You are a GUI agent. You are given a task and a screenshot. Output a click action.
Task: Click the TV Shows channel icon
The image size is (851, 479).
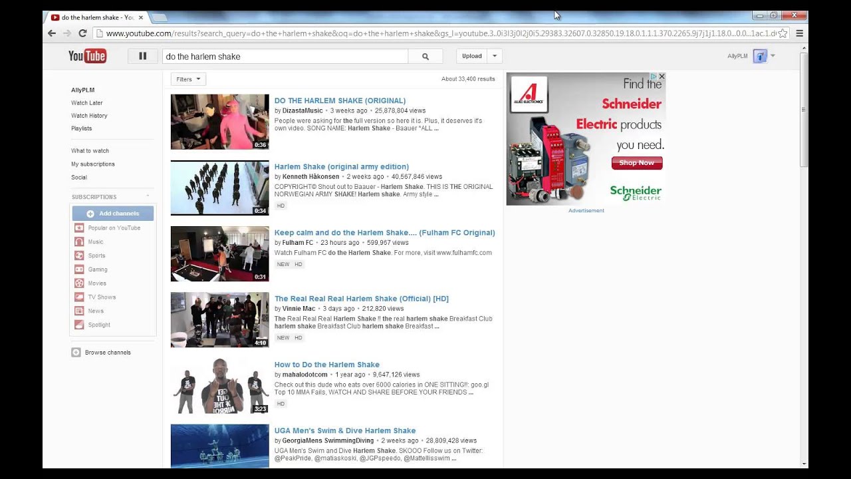pos(79,297)
